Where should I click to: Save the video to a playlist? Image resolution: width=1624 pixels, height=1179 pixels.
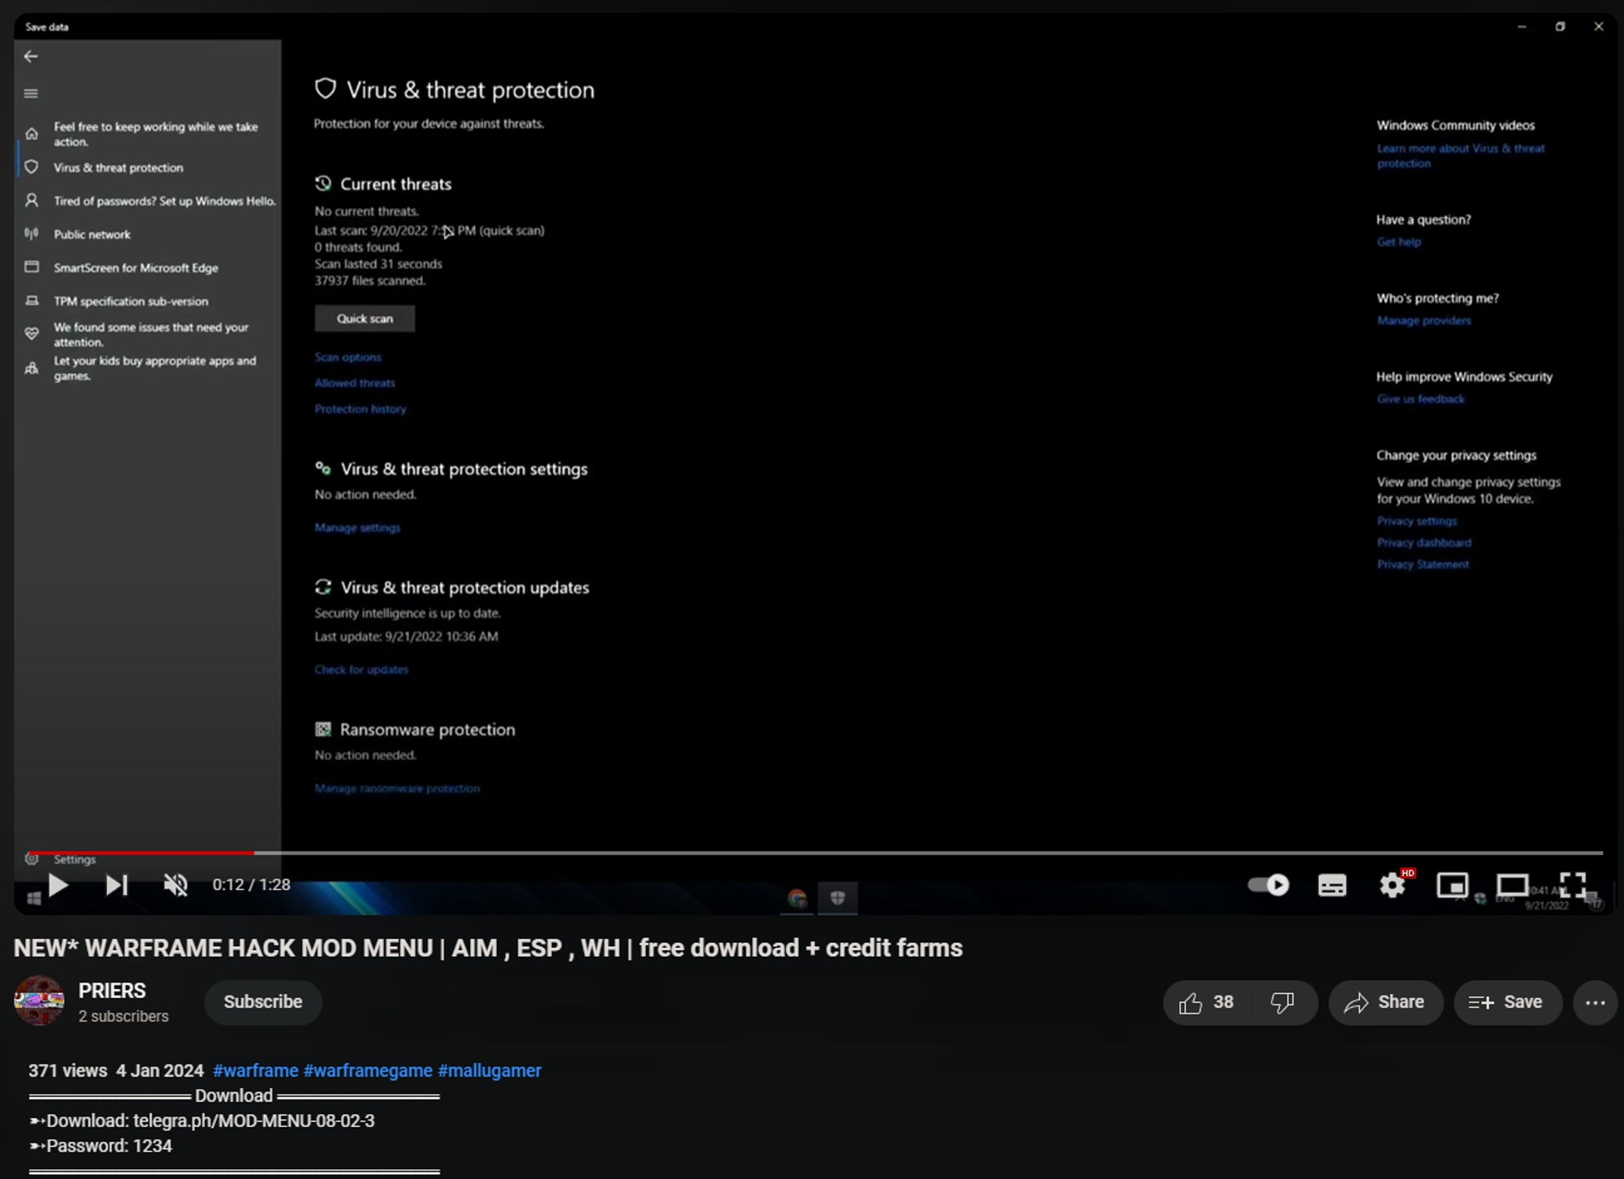[x=1506, y=1003]
